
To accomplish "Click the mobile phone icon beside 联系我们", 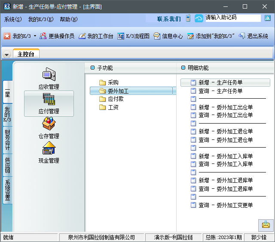I will [x=188, y=18].
